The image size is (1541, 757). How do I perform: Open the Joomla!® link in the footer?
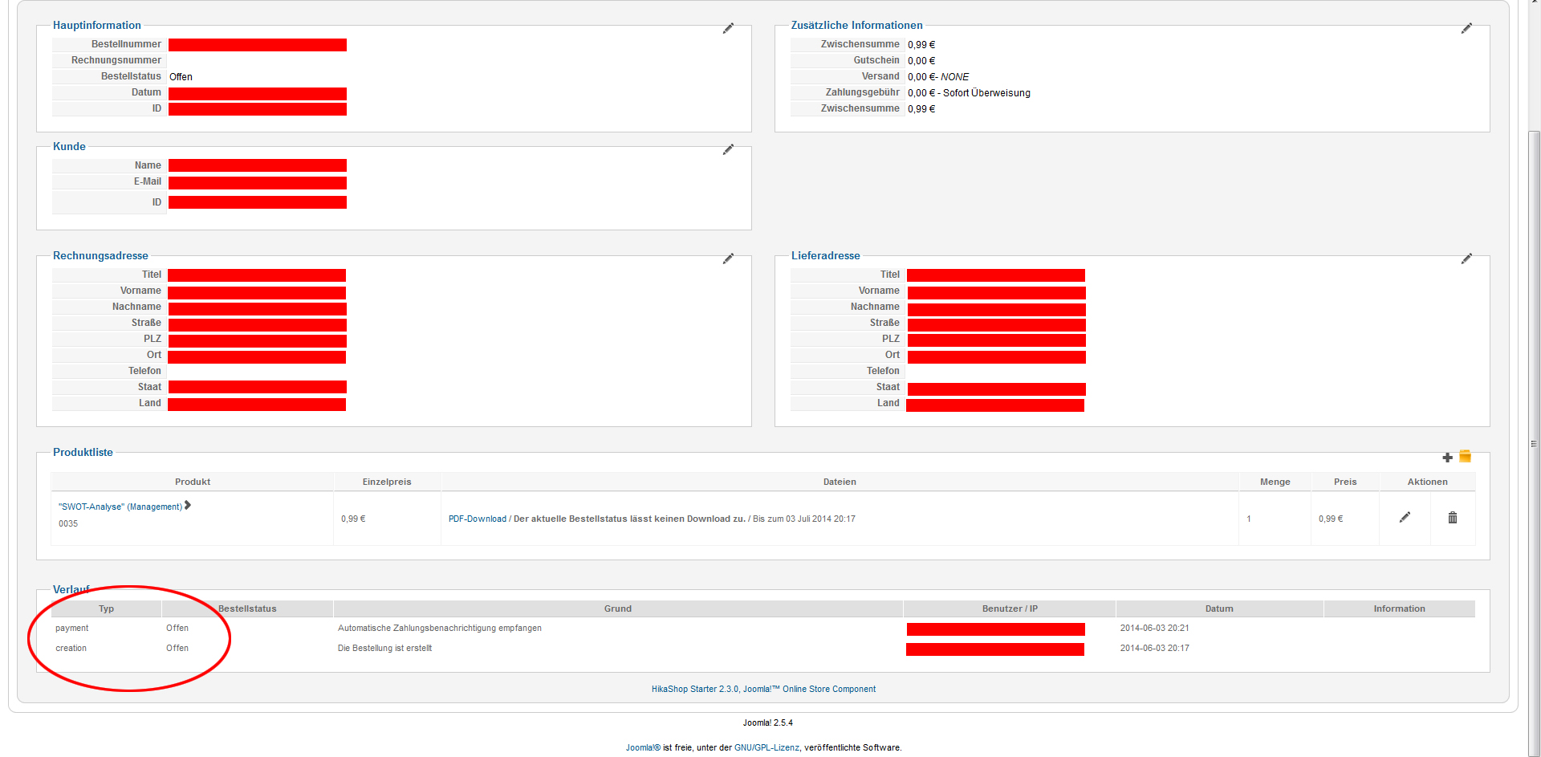point(643,747)
